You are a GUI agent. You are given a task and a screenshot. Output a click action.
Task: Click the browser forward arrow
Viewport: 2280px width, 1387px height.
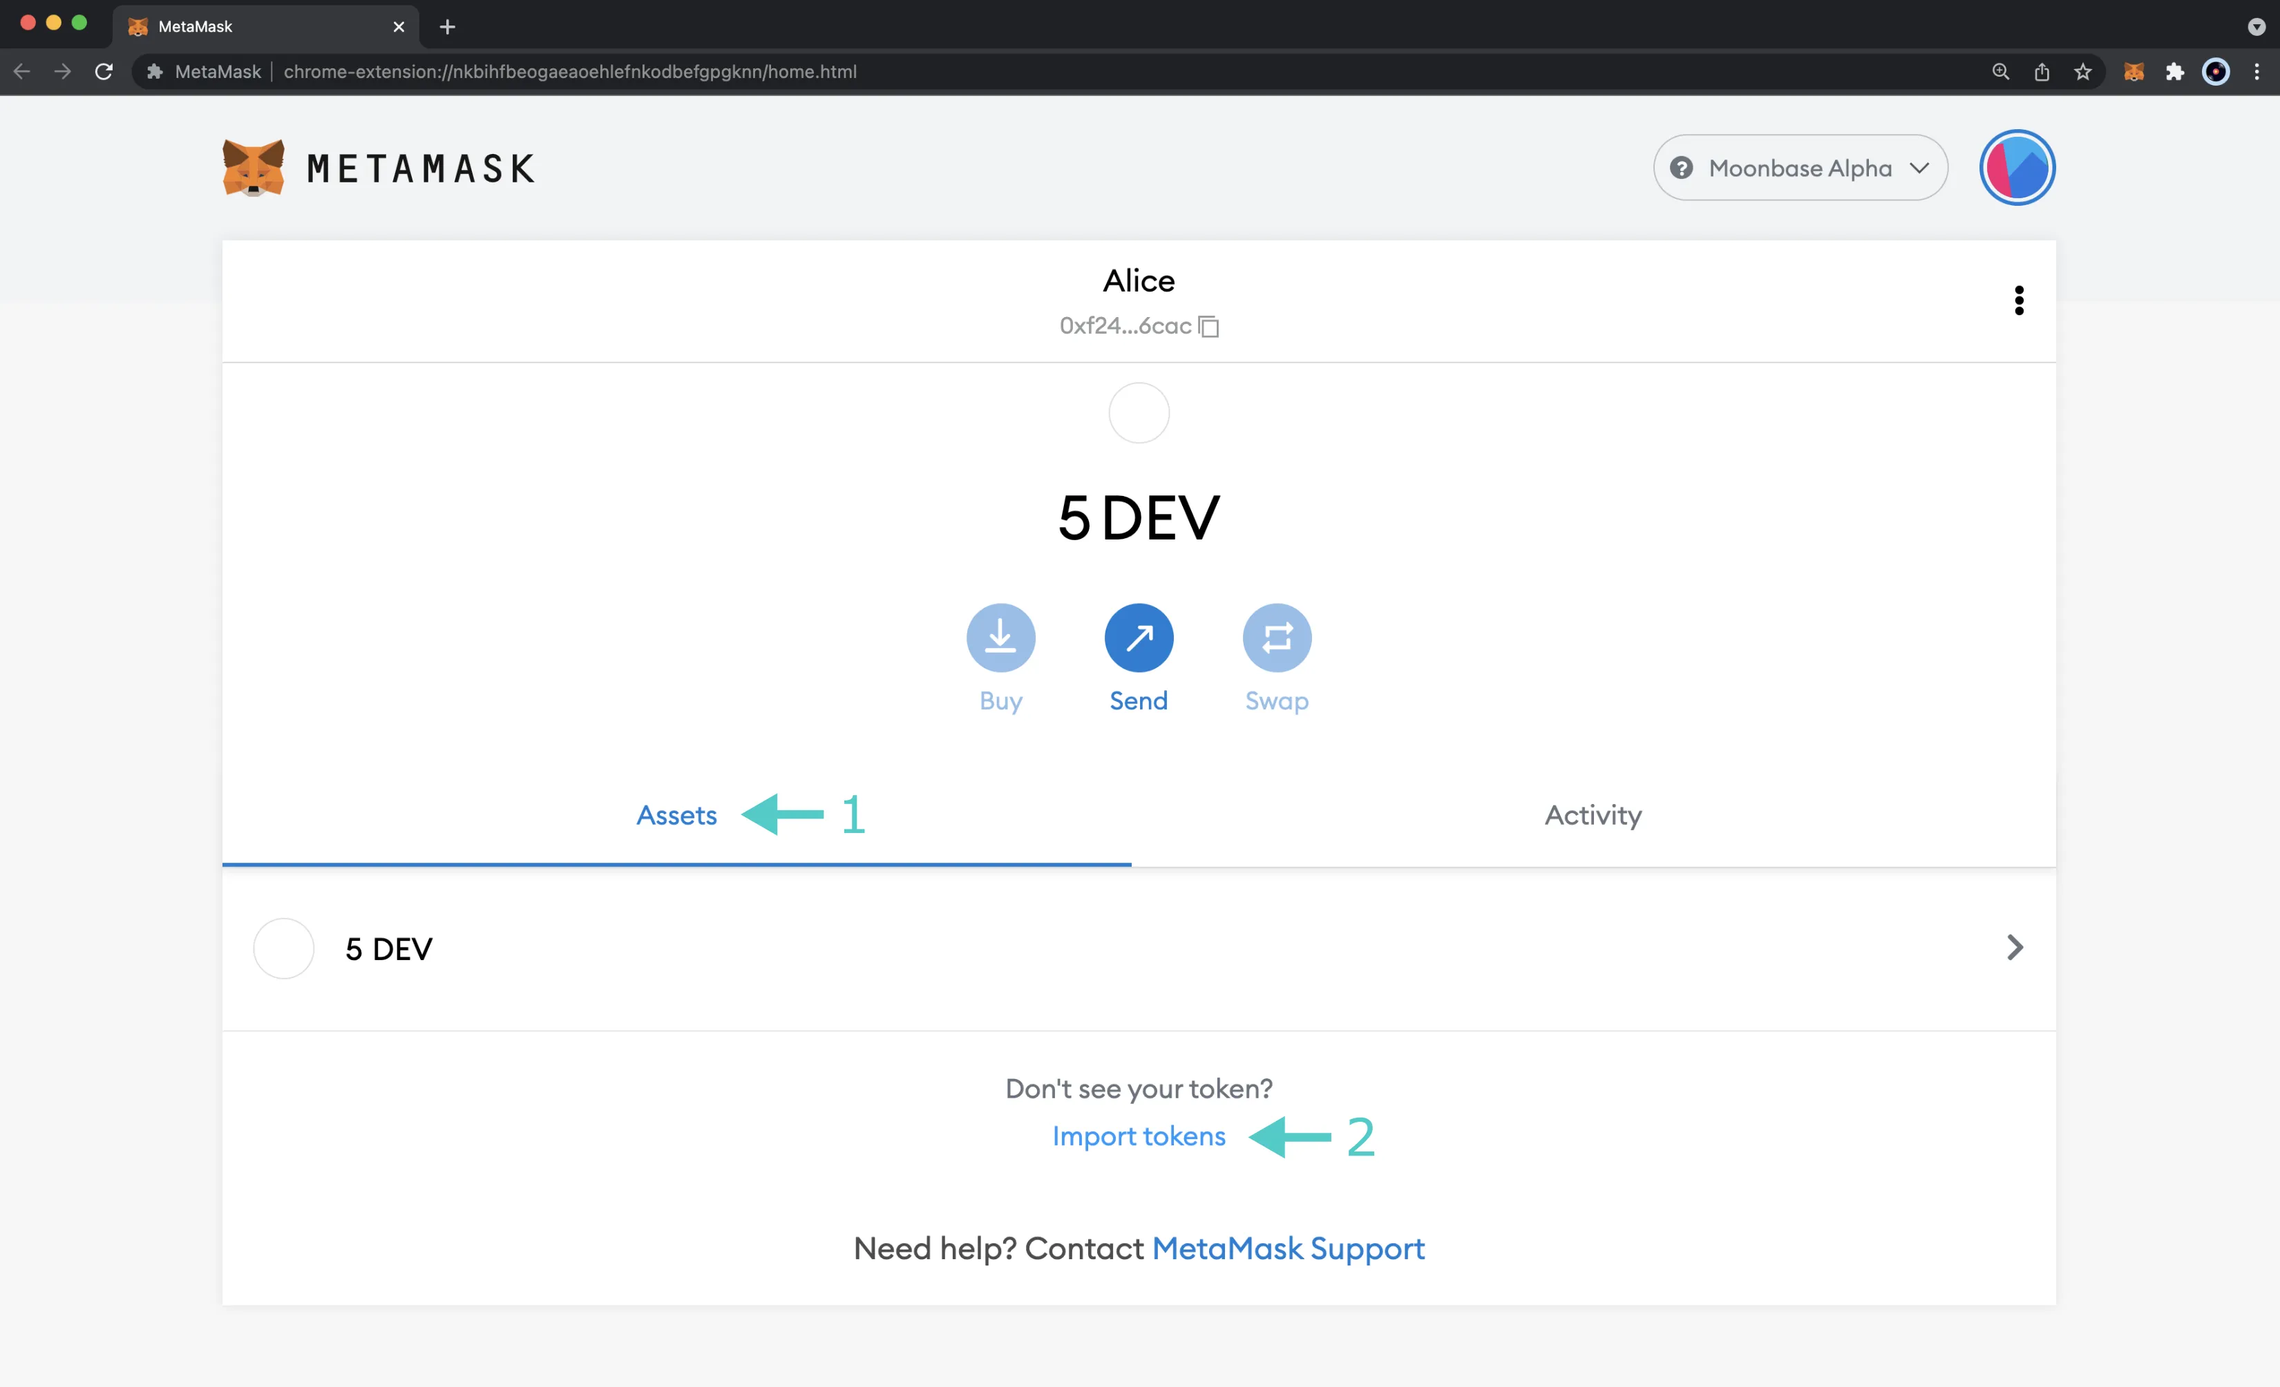click(62, 71)
